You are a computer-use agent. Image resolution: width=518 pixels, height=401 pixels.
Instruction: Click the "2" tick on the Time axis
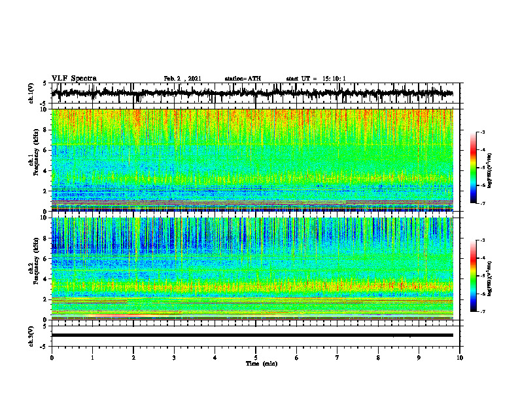click(133, 358)
